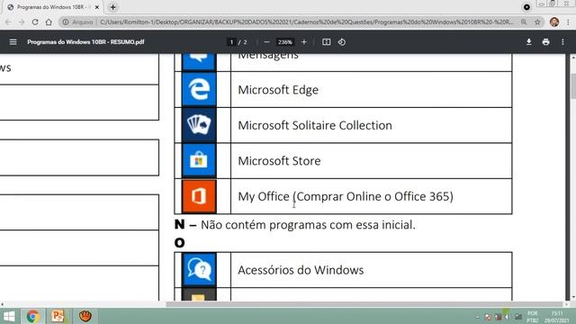Image resolution: width=576 pixels, height=324 pixels.
Task: Click the My Office orange icon
Action: [199, 196]
